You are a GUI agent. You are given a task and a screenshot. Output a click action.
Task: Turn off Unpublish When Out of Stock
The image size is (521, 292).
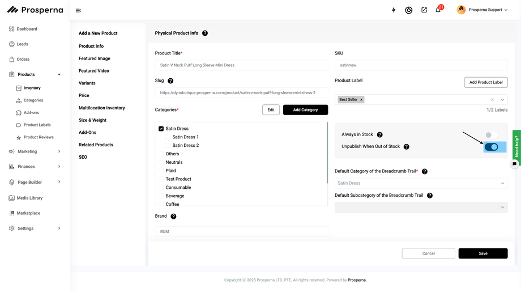(x=492, y=147)
